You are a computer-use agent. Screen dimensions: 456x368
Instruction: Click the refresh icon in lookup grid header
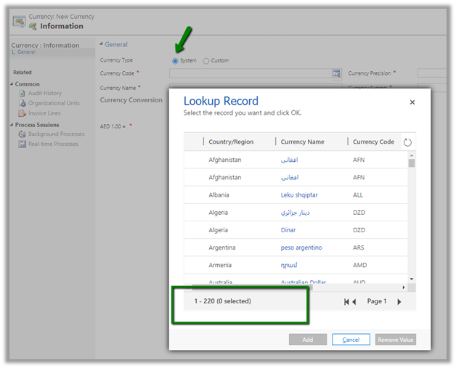point(407,142)
